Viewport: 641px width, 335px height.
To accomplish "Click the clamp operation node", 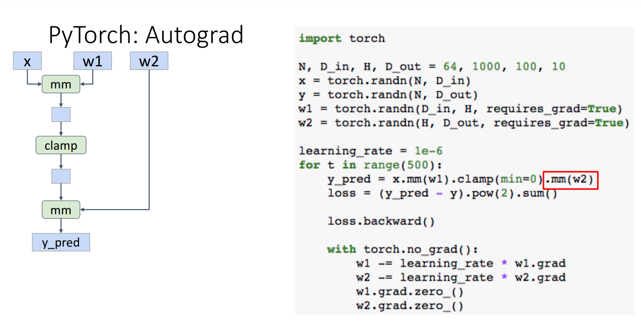I will click(61, 145).
